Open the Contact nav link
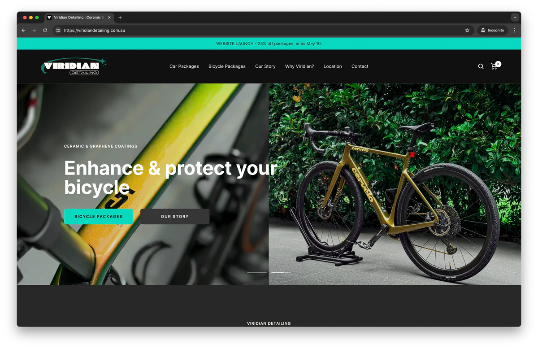Screen dimensions: 538x349 [360, 66]
